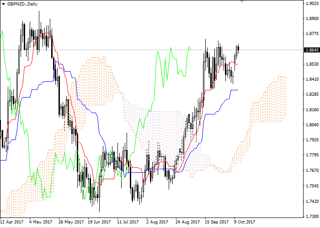Click the 1.7920 price axis label
Screen dimensions: 320x228
pos(312,140)
